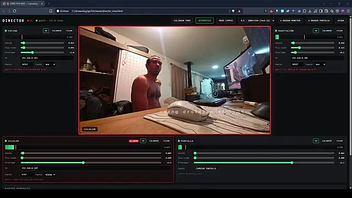Image resolution: width=352 pixels, height=198 pixels.
Task: Go back in browser history
Action: click(4, 11)
